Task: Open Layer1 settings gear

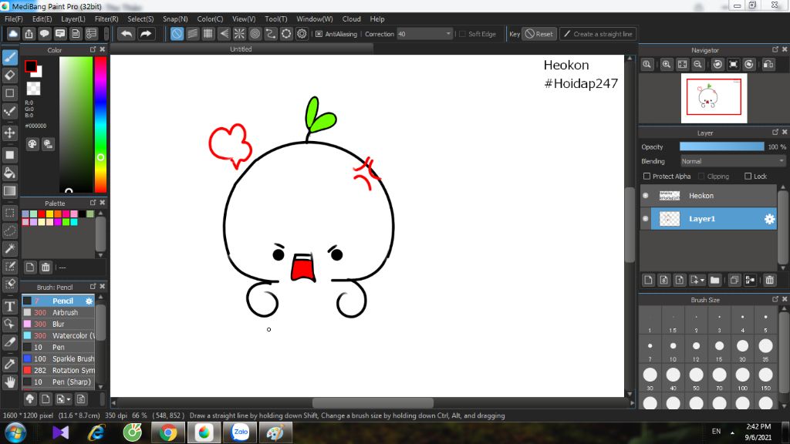Action: coord(769,219)
